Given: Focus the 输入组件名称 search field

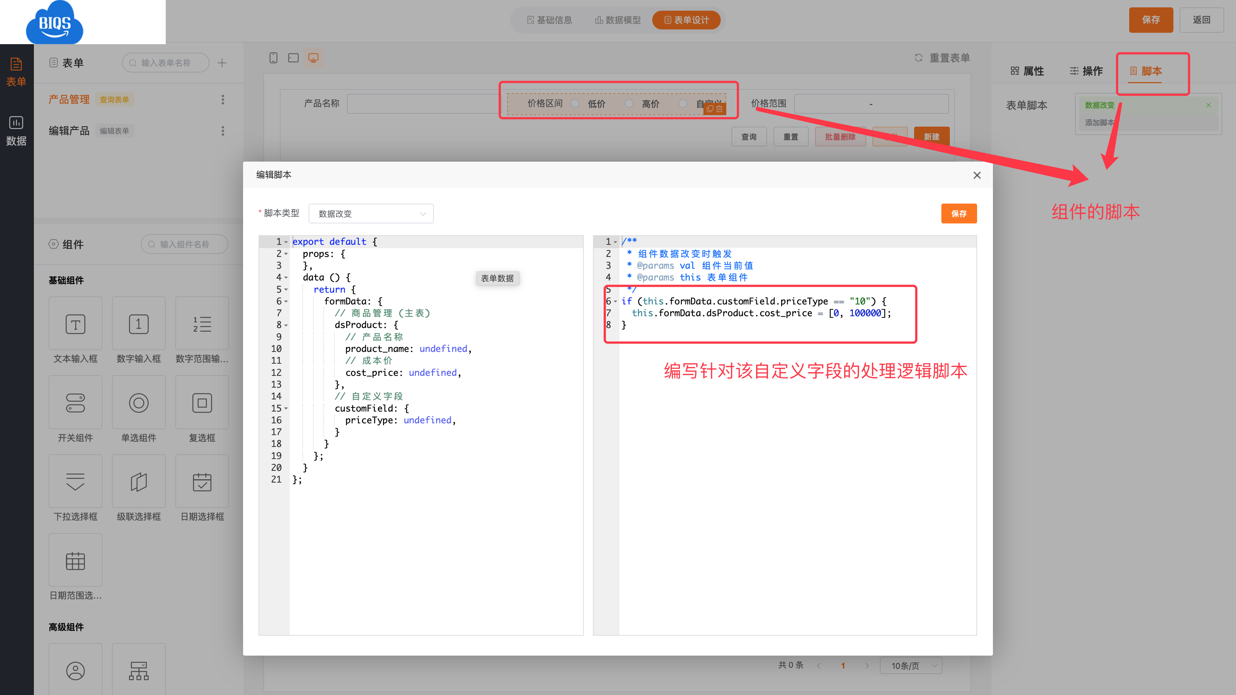Looking at the screenshot, I should (x=184, y=244).
